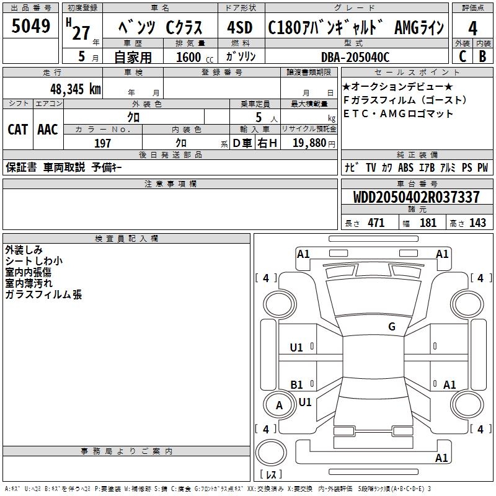Image resolution: width=496 pixels, height=496 pixels.
Task: Click 保証書 in later-shipped parts
Action: point(21,167)
